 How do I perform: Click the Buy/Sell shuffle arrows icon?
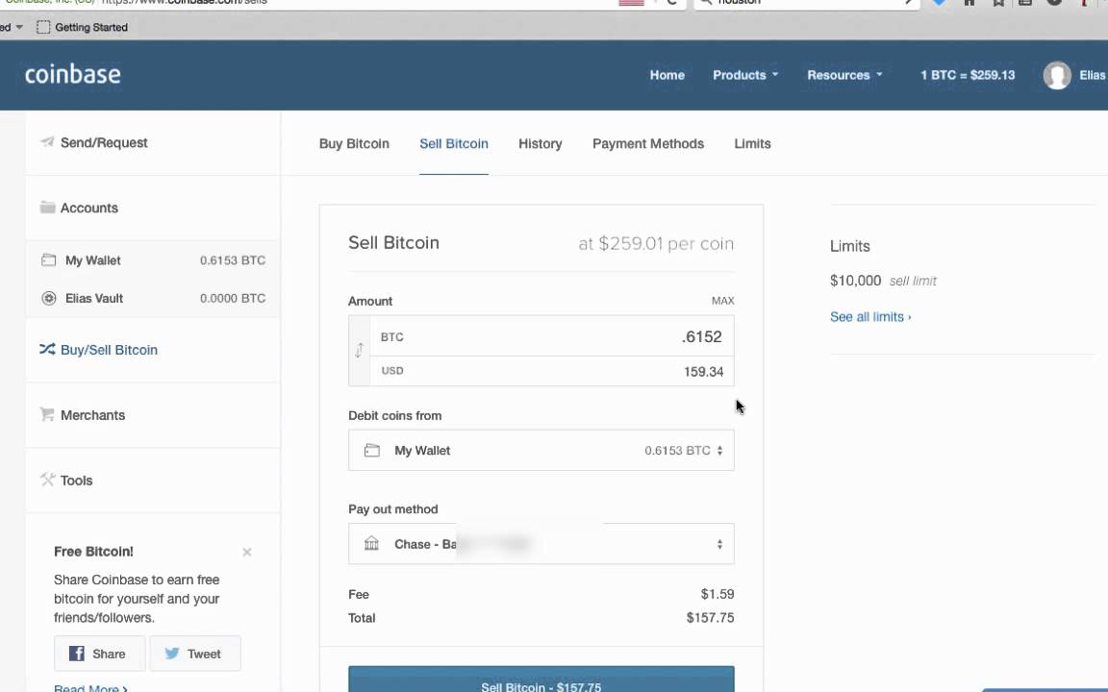[x=47, y=349]
